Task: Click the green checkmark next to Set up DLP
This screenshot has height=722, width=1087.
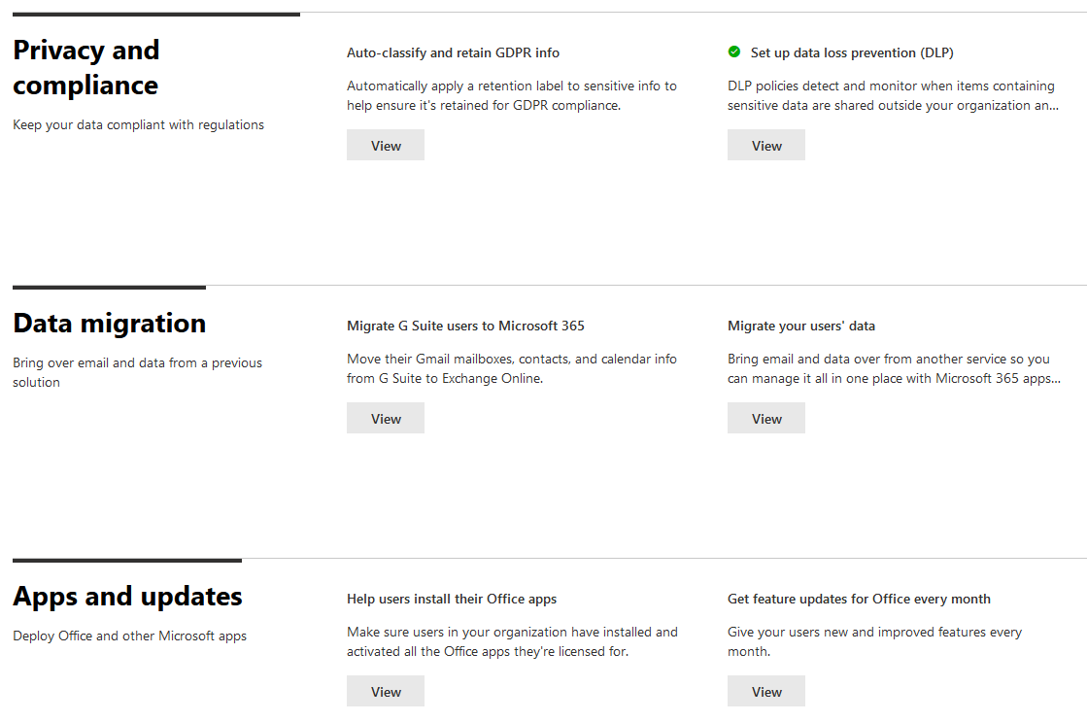Action: click(x=734, y=52)
